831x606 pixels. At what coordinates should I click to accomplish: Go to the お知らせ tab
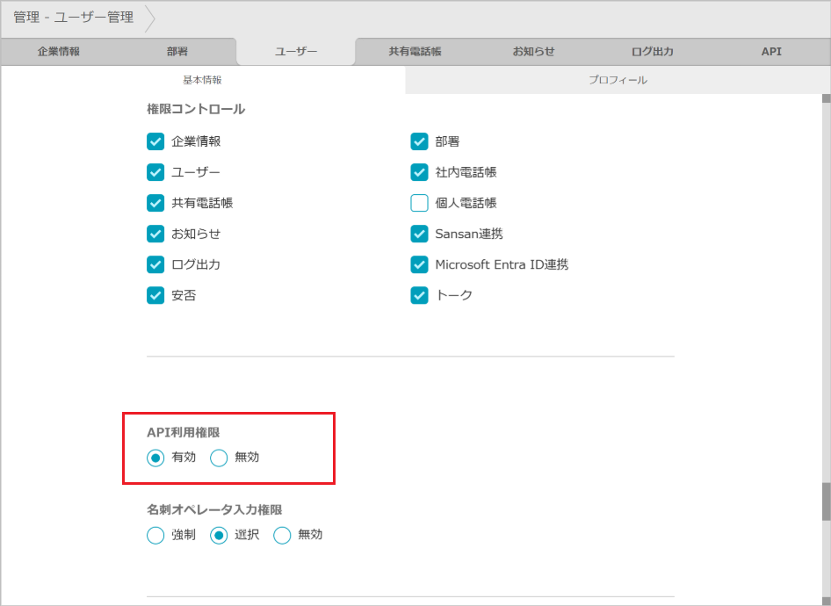(533, 52)
